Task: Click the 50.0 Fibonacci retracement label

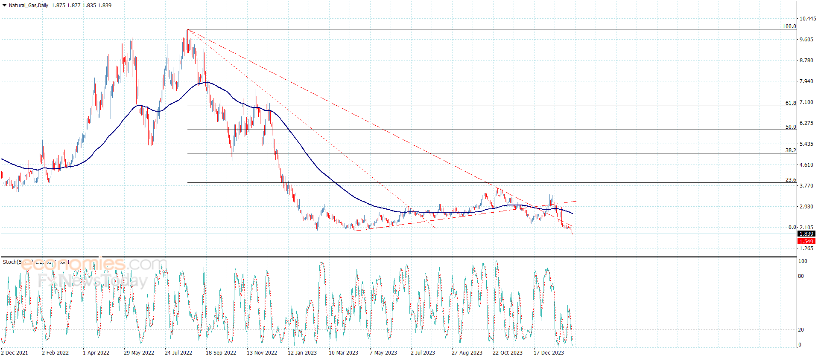Action: tap(791, 127)
